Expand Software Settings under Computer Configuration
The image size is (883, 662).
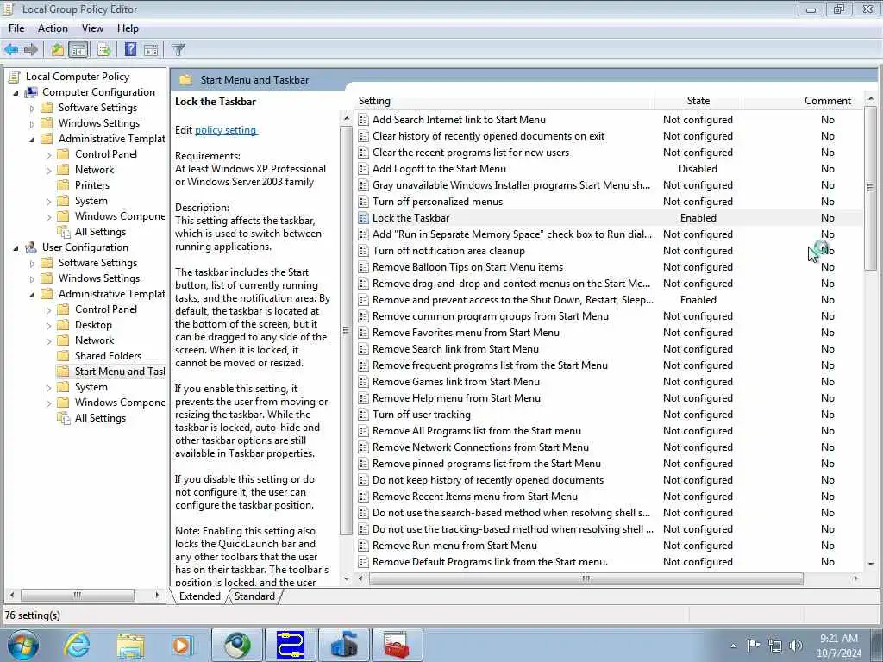click(32, 108)
